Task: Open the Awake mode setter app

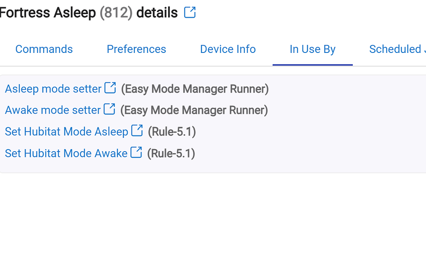Action: coord(51,110)
